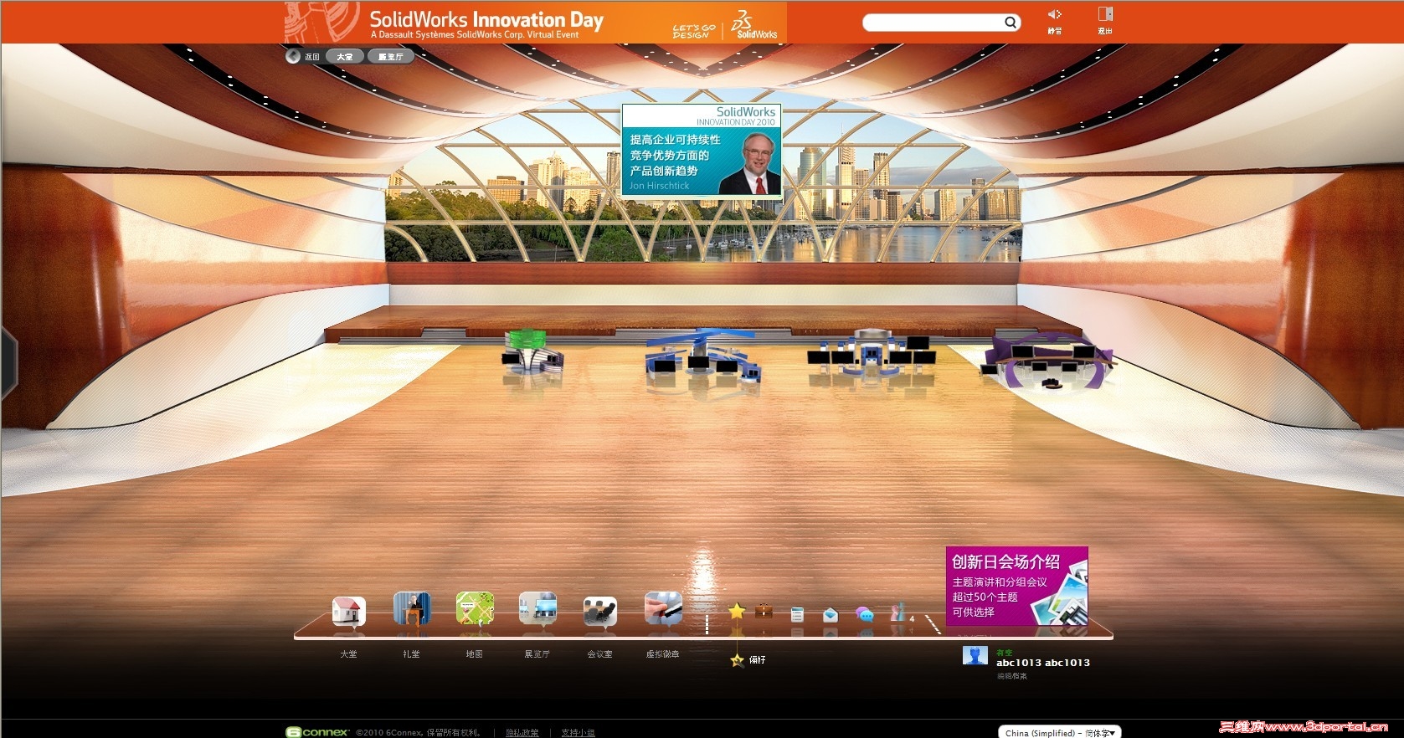Click the user avatar picture
The height and width of the screenshot is (738, 1404).
(975, 655)
